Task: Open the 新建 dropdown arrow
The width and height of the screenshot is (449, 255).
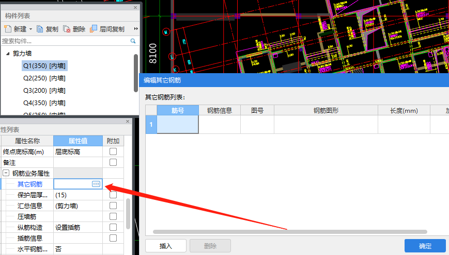Action: point(30,29)
